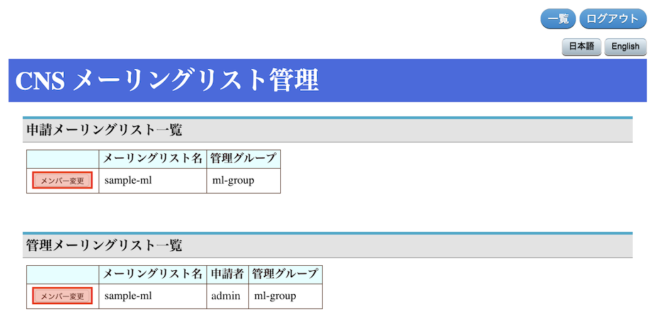Click the CNS メーリングリスト管理 page title

point(167,81)
